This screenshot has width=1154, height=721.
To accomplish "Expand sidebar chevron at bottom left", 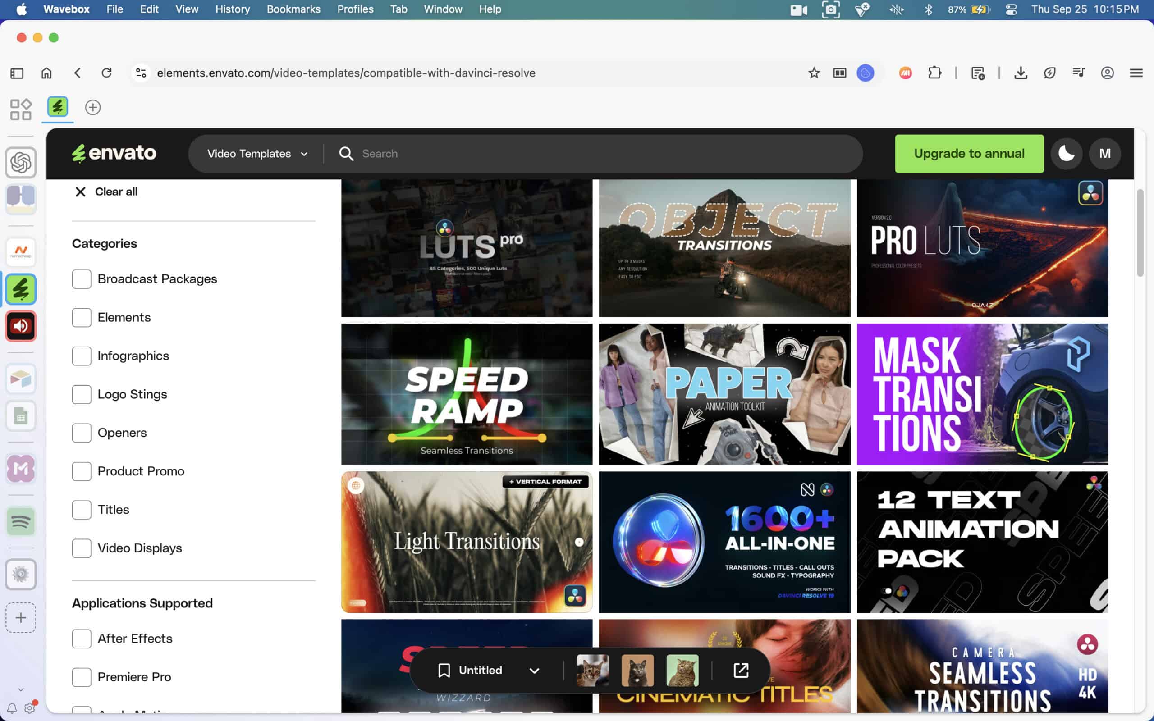I will coord(20,689).
